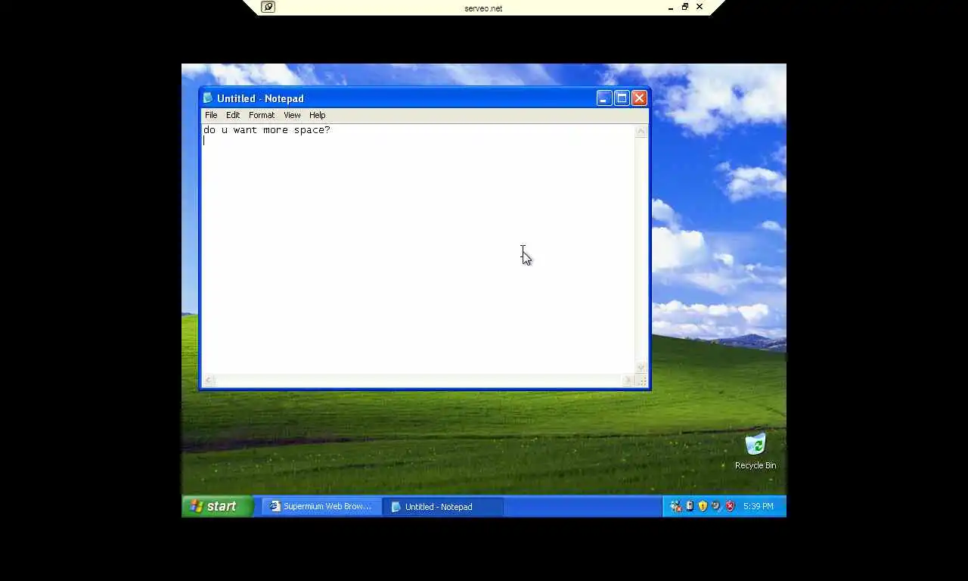
Task: Switch to Supermium Web Browser taskbar button
Action: 321,507
